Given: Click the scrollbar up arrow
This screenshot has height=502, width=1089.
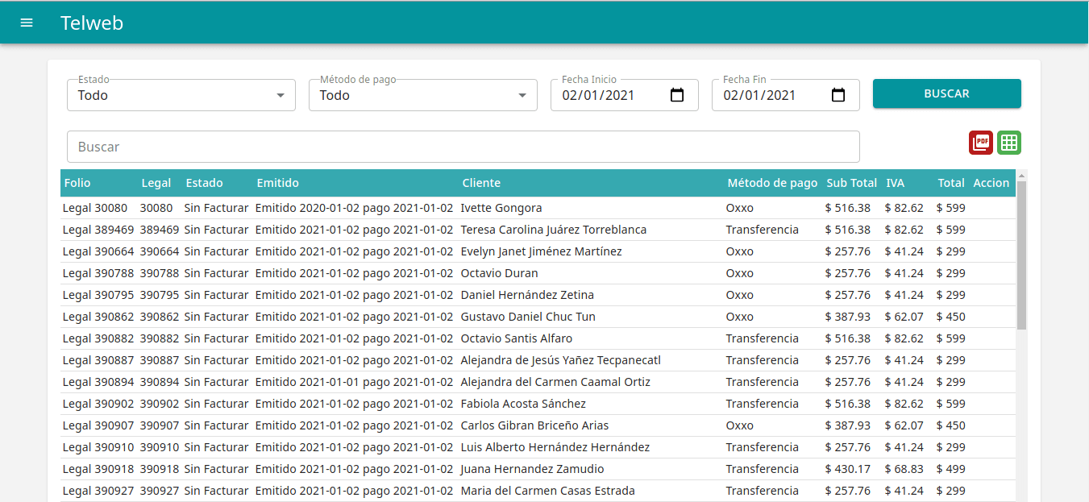Looking at the screenshot, I should tap(1021, 175).
